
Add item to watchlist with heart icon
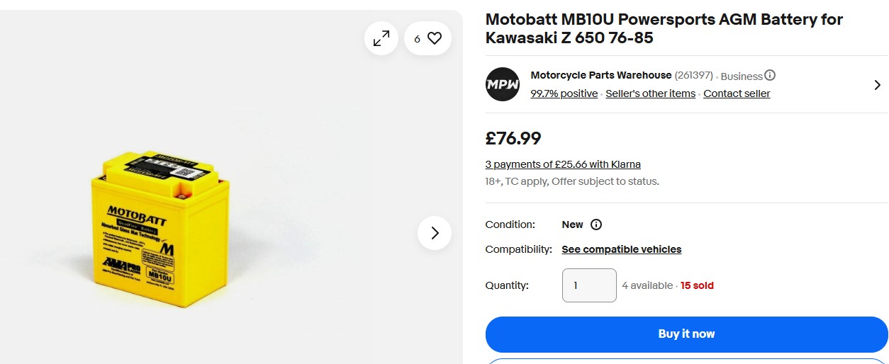point(428,38)
